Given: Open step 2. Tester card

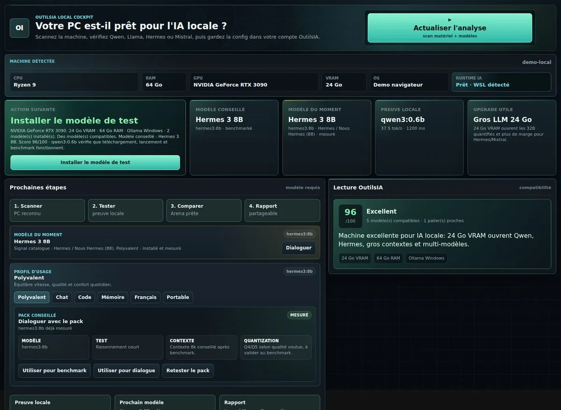Looking at the screenshot, I should pos(126,210).
